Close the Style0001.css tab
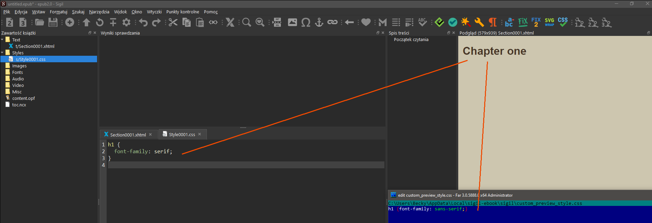652x223 pixels. coord(200,134)
